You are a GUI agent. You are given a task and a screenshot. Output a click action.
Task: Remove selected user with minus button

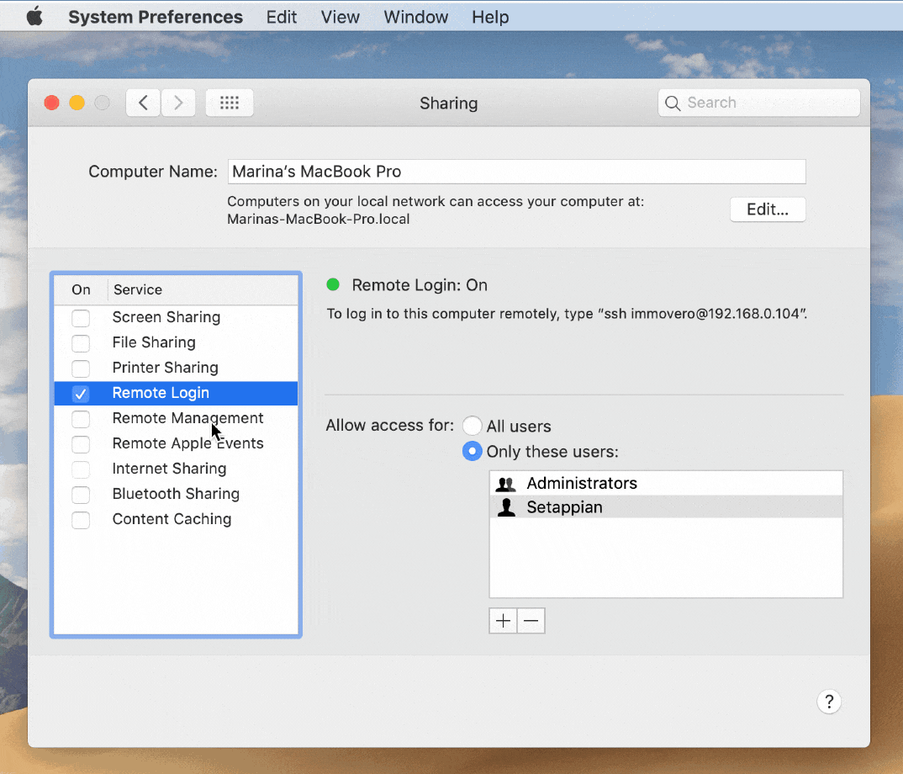[x=531, y=621]
